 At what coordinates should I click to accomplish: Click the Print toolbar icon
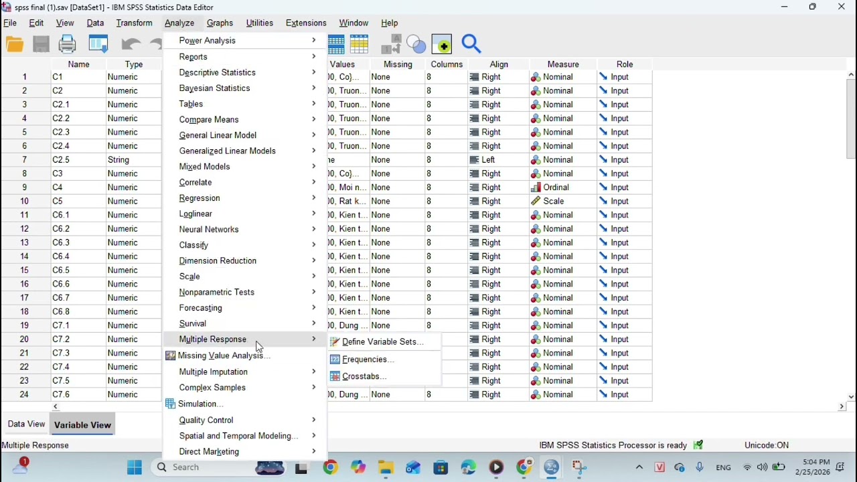coord(68,44)
